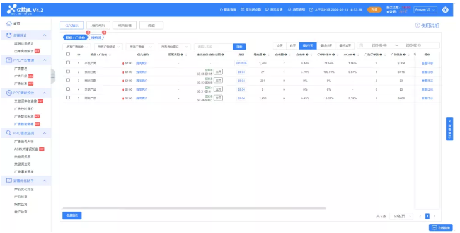Open the settings gear in the header
This screenshot has height=233, width=460.
445,9
